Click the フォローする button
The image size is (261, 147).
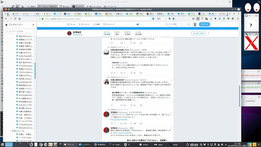tap(198, 33)
